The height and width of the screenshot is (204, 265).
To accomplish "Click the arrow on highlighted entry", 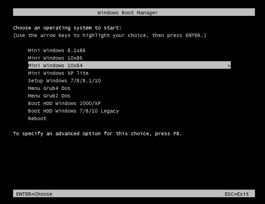I will (x=229, y=66).
